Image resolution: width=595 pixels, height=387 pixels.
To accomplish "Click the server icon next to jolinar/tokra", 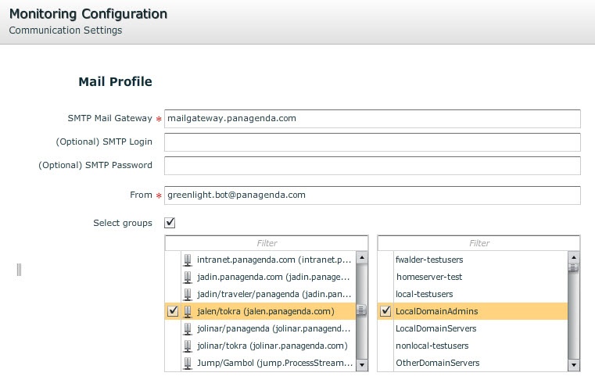I will [x=188, y=346].
